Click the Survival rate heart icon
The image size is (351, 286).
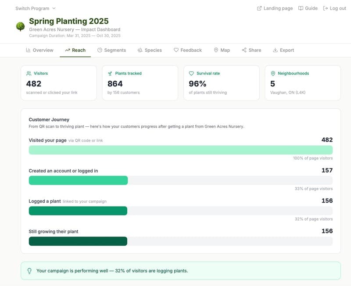[x=191, y=74]
